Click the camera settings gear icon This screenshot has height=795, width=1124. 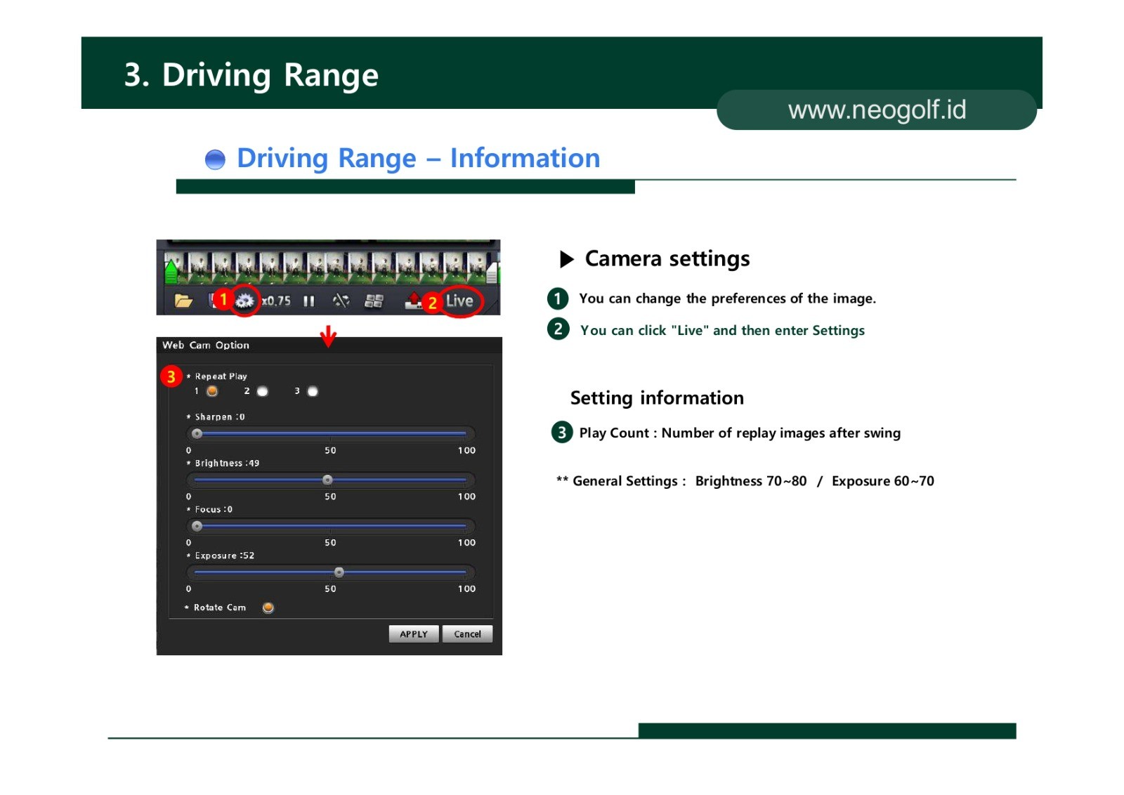coord(244,301)
